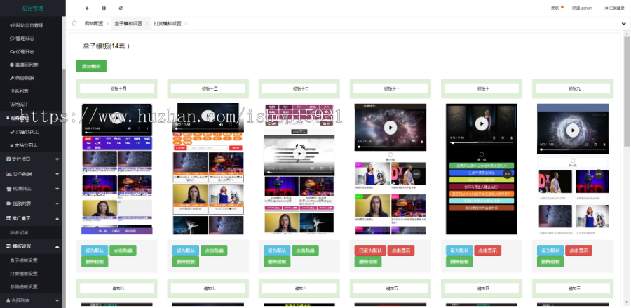Switch to the 网站配置 tab
The width and height of the screenshot is (631, 308).
point(93,24)
